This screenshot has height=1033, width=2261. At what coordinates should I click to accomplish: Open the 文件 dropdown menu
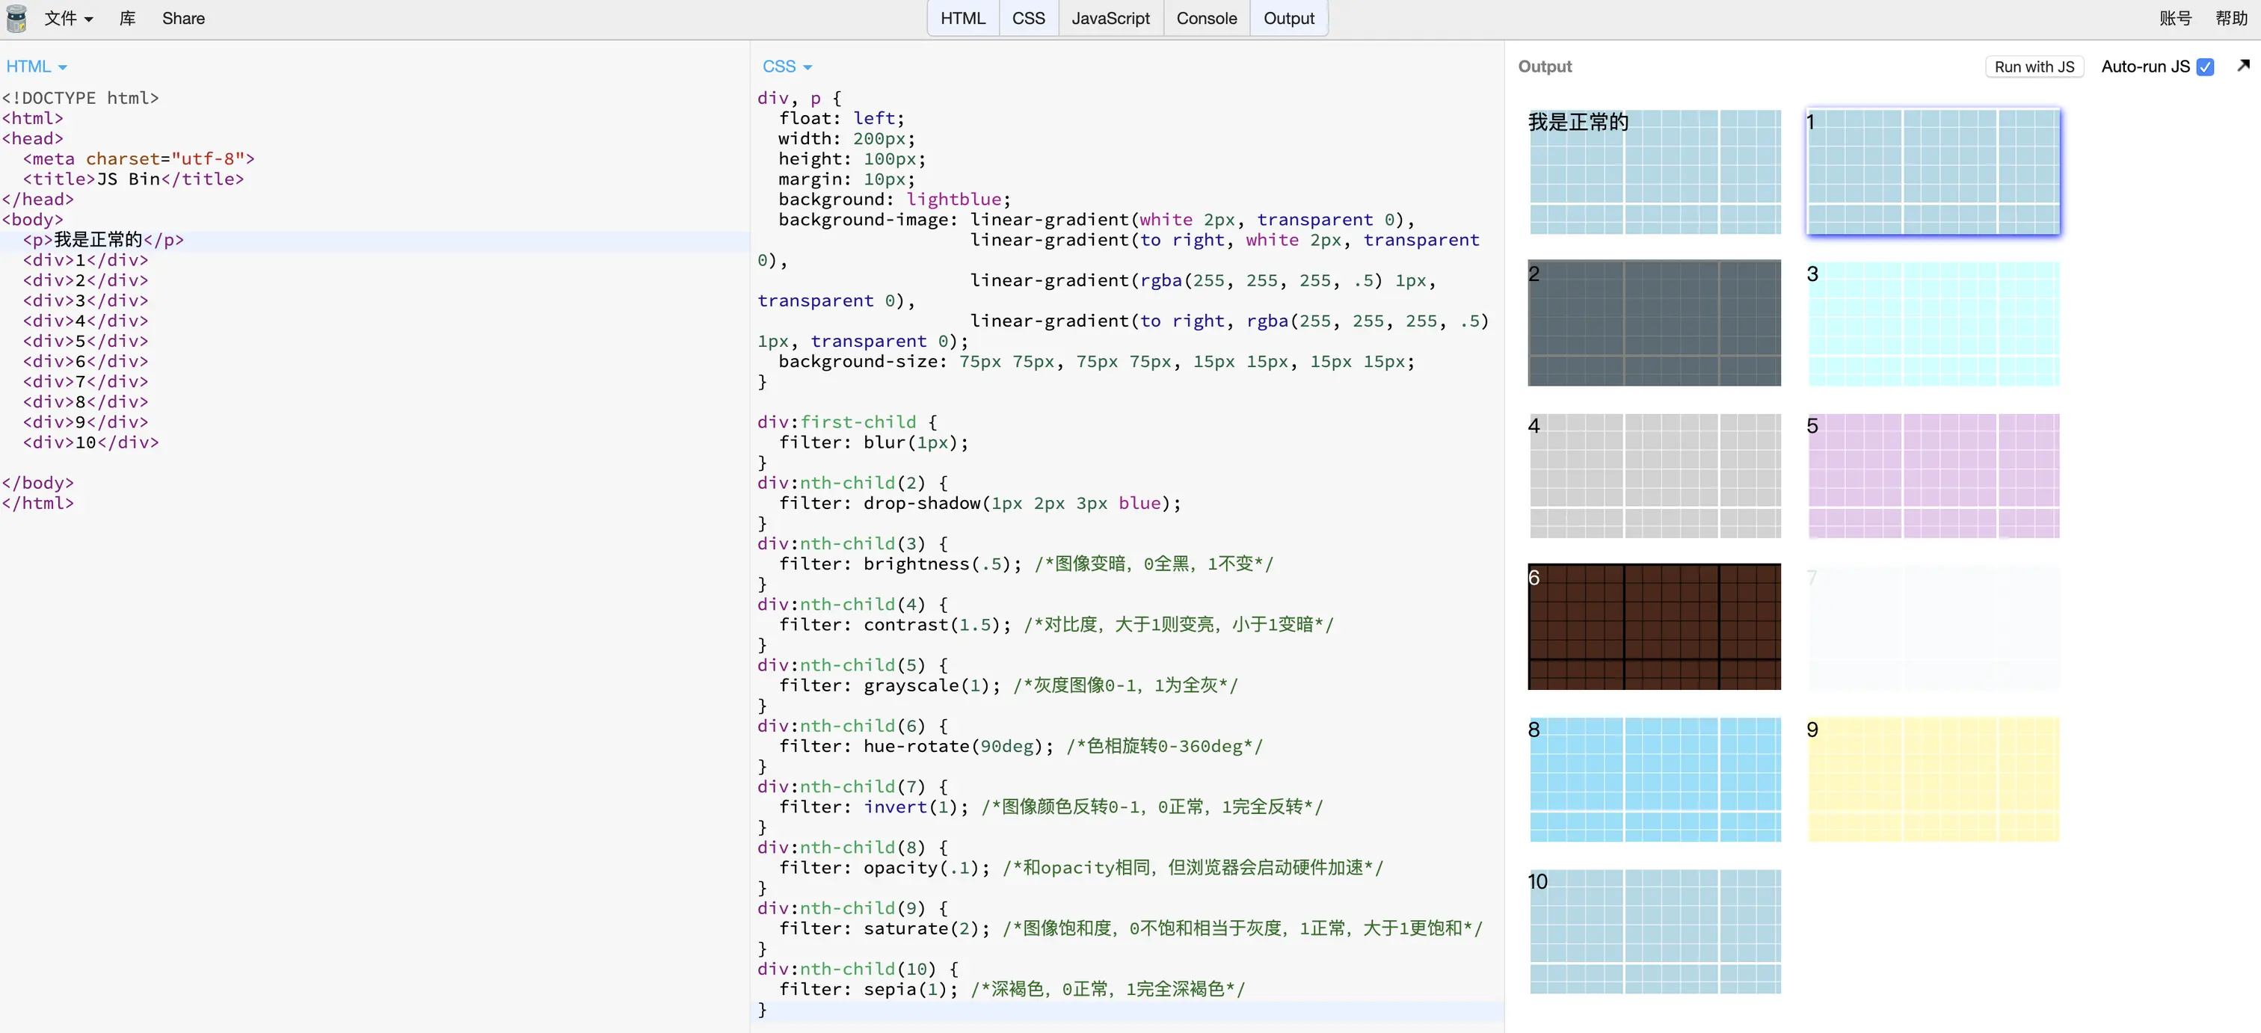[x=69, y=19]
